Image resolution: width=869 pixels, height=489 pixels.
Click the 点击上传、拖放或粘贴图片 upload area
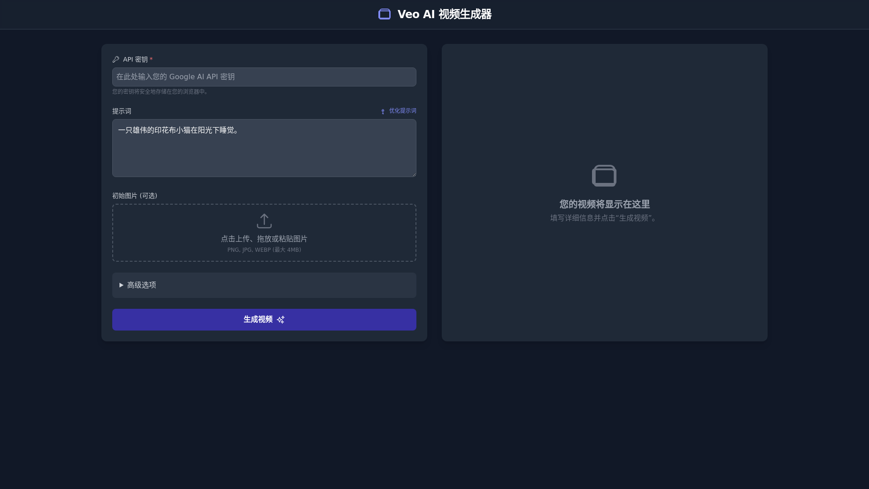click(264, 233)
